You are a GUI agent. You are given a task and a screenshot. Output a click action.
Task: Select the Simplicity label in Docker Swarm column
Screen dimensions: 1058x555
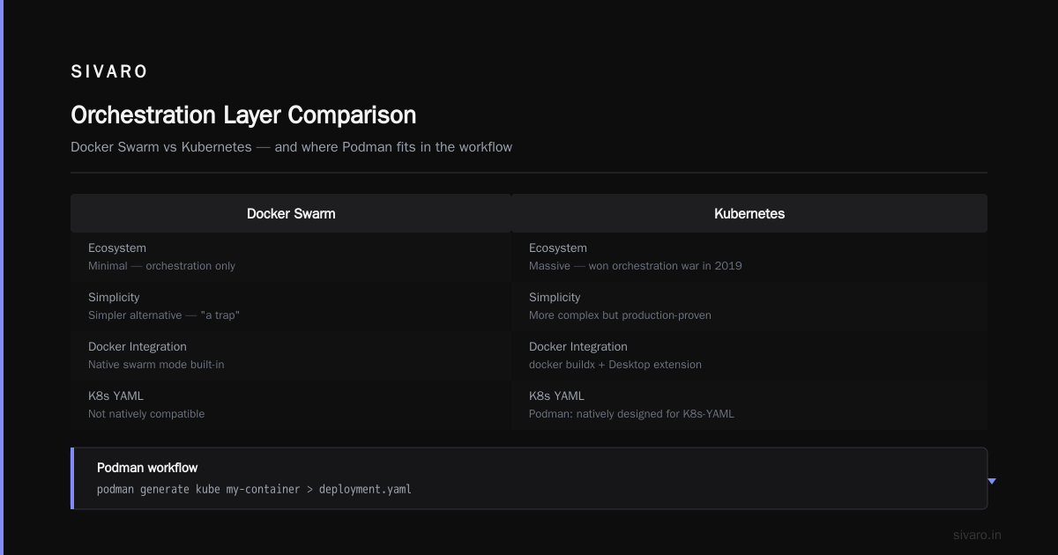click(x=114, y=298)
